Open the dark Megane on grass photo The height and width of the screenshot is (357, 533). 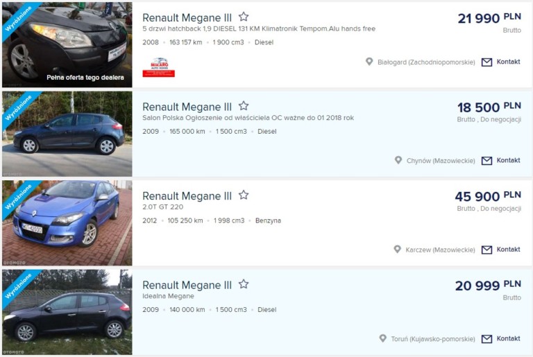pos(67,312)
